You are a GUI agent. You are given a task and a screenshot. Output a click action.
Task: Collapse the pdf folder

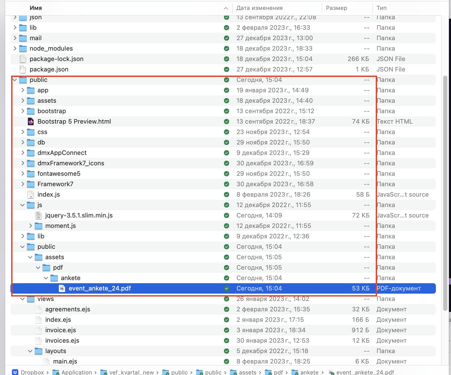coord(38,268)
